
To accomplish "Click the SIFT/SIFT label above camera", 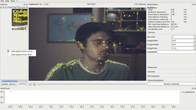I will [91, 4].
